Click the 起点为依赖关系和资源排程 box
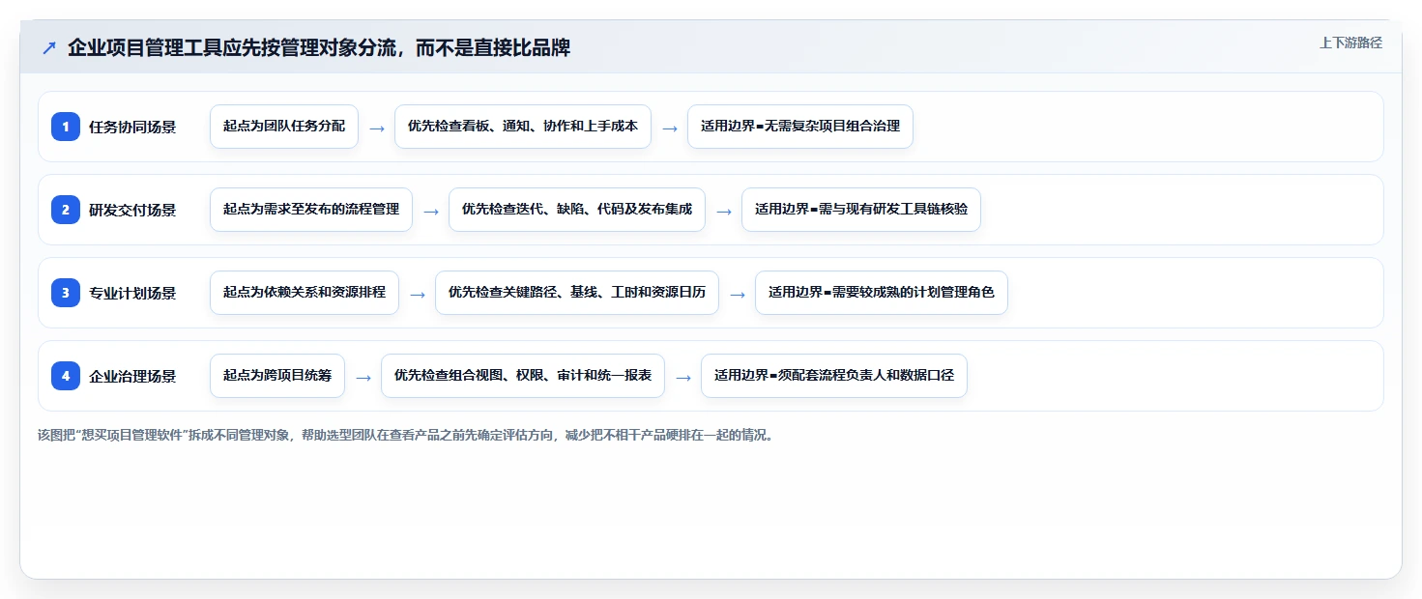Viewport: 1422px width, 599px height. (305, 293)
